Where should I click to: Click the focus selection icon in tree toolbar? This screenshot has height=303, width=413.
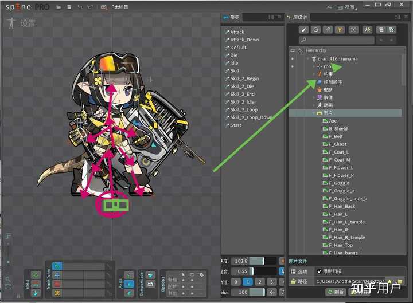(353, 30)
